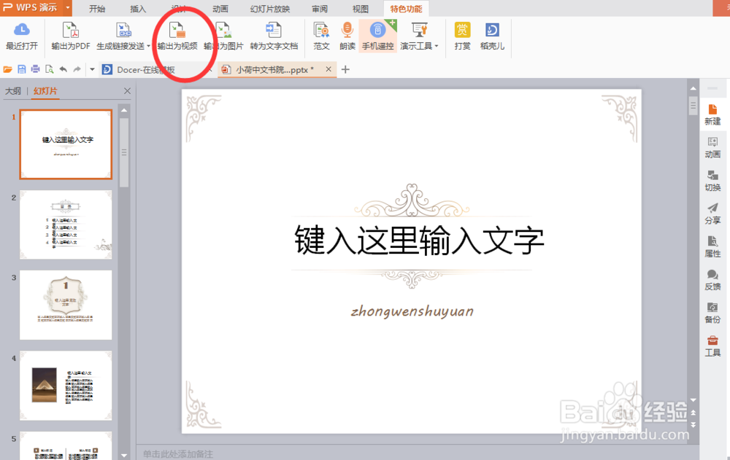Start 朗读 read-aloud feature
This screenshot has width=730, height=460.
coord(346,36)
